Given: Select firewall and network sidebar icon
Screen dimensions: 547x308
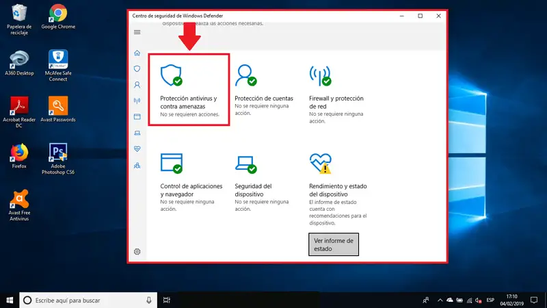Looking at the screenshot, I should click(x=137, y=101).
